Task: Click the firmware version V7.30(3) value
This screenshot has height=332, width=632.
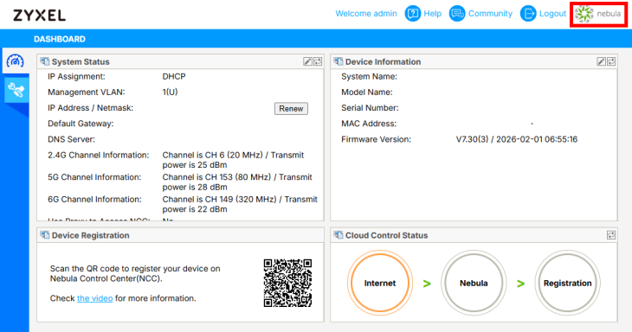Action: [517, 139]
